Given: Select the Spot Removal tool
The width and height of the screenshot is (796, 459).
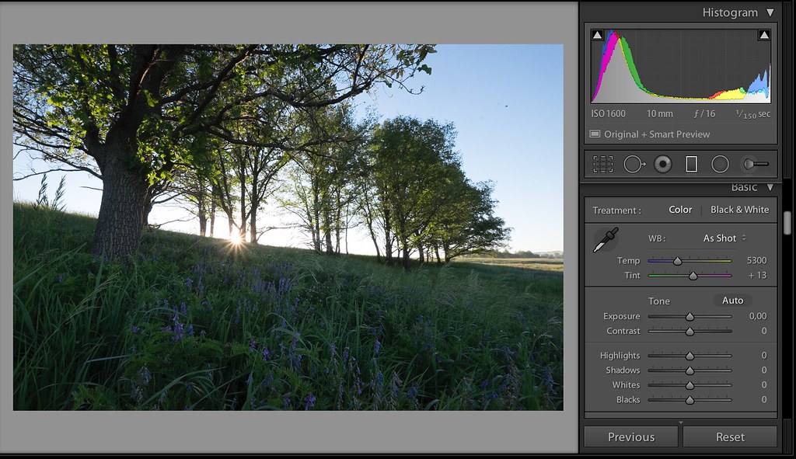Looking at the screenshot, I should coord(634,164).
